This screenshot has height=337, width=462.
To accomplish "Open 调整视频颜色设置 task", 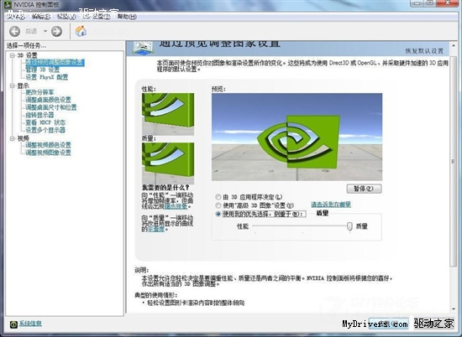I will (48, 145).
